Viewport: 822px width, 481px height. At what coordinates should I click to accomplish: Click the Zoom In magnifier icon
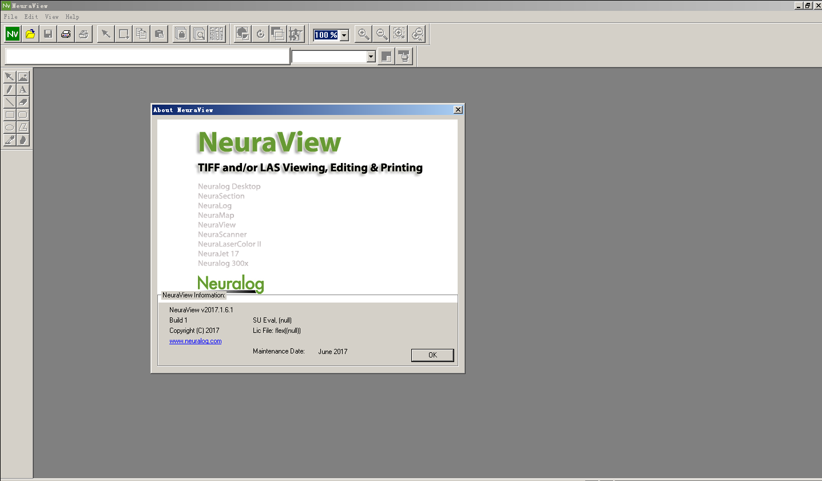(x=363, y=34)
